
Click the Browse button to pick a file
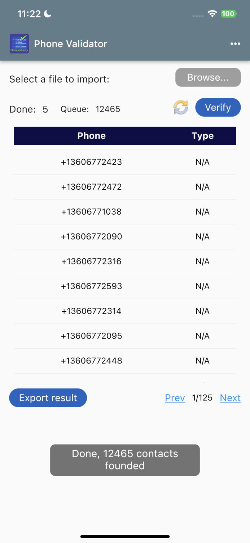[x=208, y=77]
